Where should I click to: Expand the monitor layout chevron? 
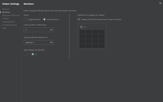85,27
